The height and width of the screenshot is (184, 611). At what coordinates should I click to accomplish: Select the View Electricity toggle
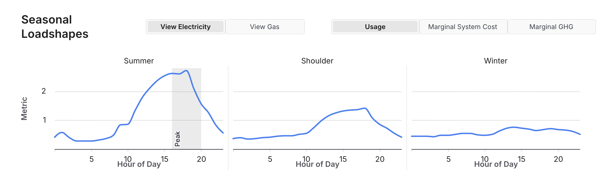(185, 27)
